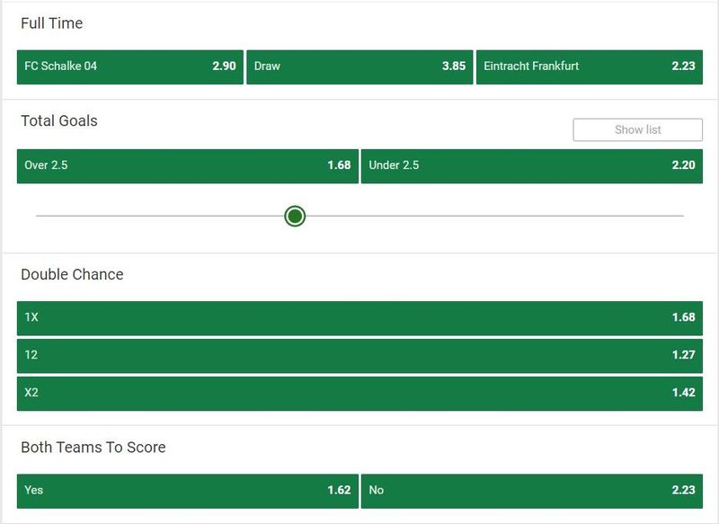Click the Total Goals market heading

coord(59,120)
